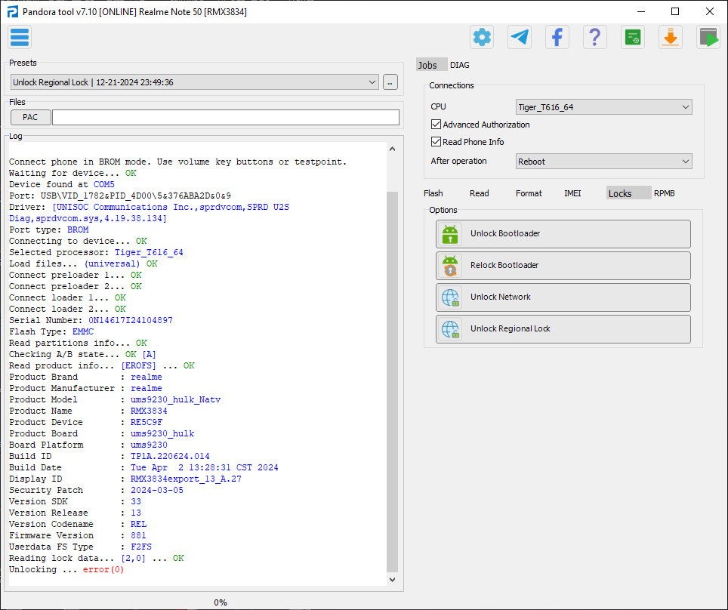Open settings via the gear icon

click(x=482, y=37)
